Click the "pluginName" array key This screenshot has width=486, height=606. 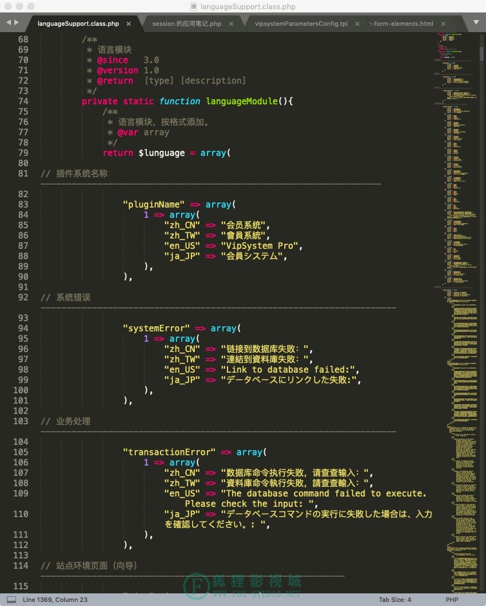tap(154, 205)
